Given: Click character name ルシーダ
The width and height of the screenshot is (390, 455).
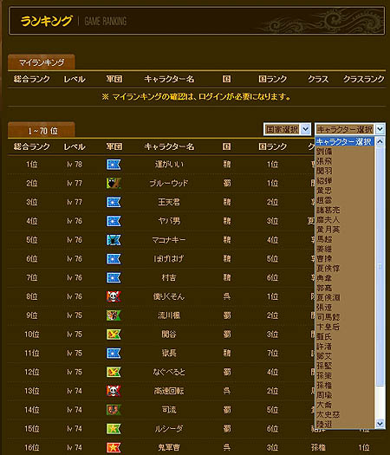Looking at the screenshot, I should pyautogui.click(x=169, y=429).
